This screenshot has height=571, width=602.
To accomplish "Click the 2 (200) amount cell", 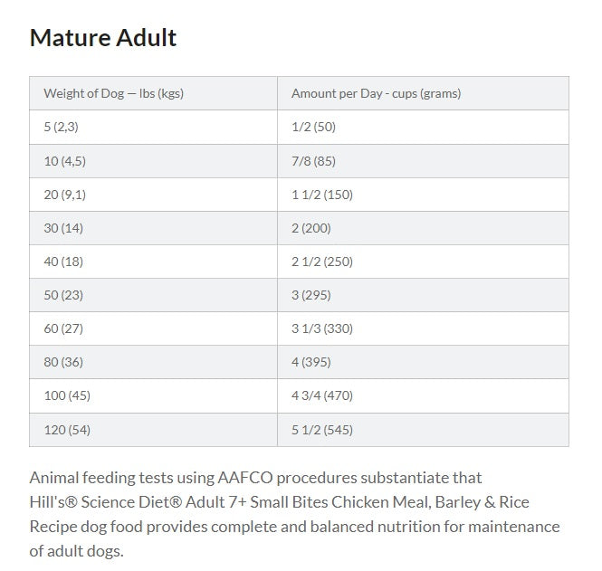I will point(423,228).
